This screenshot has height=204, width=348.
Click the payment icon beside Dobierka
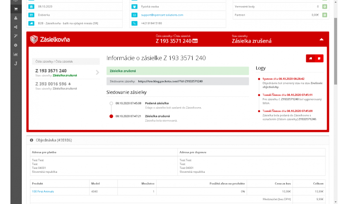point(31,15)
